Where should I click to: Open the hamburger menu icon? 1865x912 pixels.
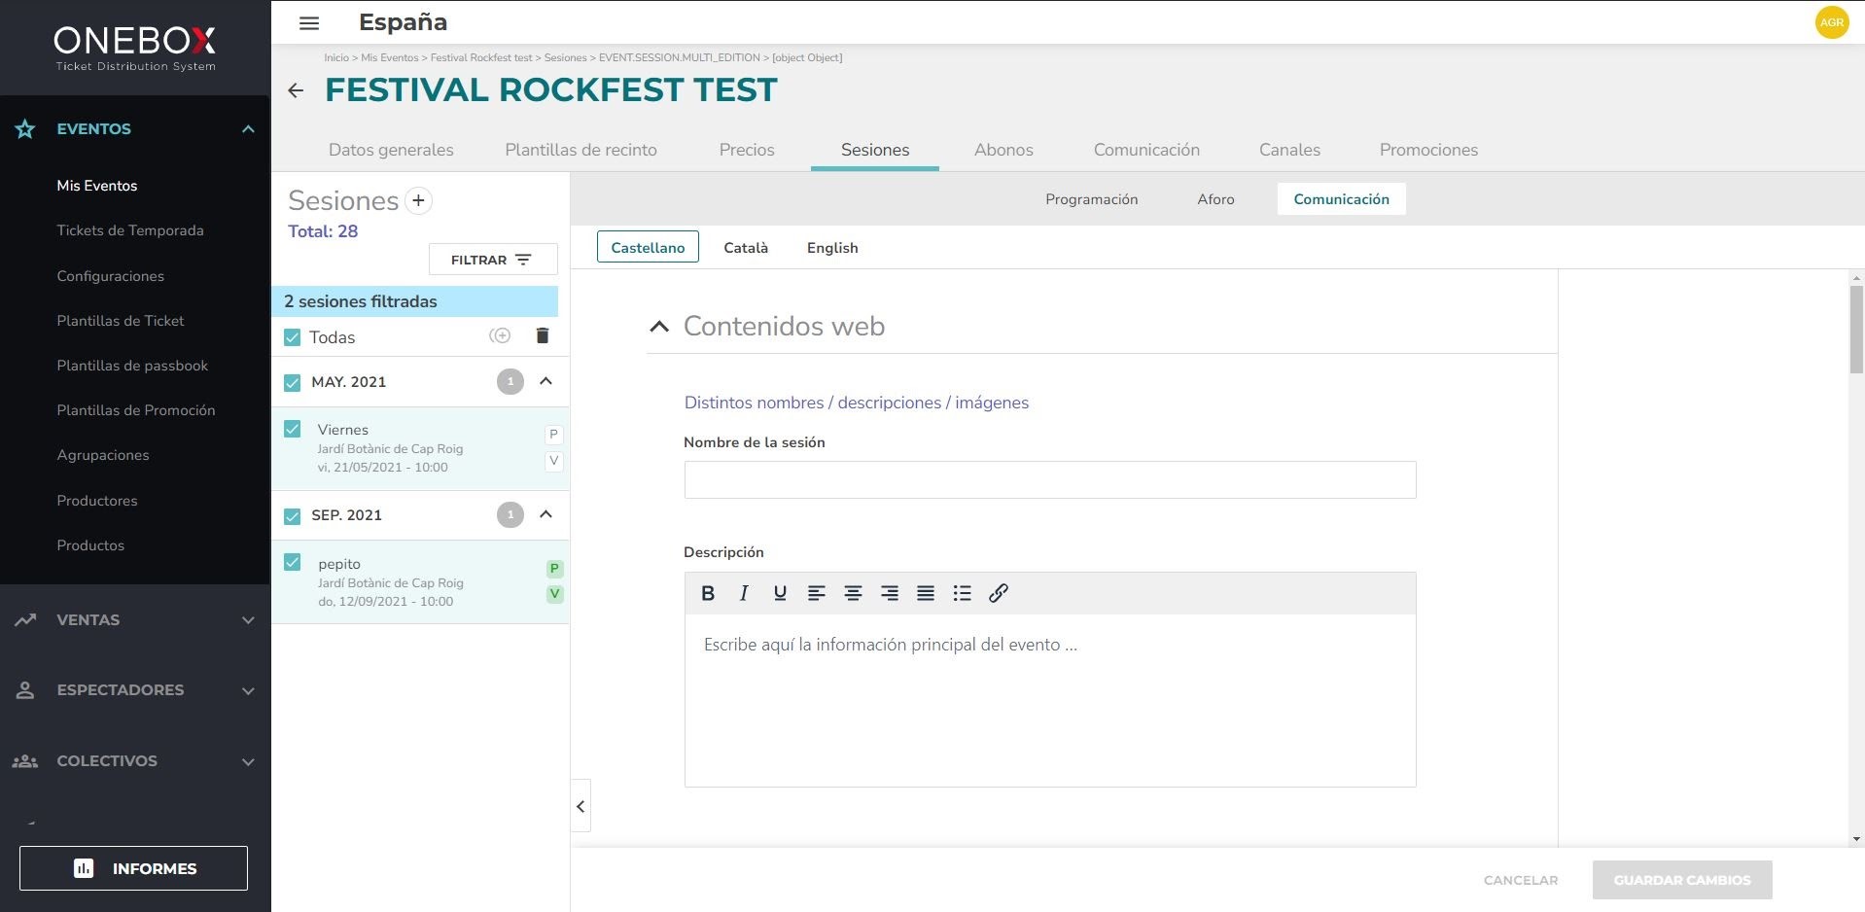(x=309, y=22)
